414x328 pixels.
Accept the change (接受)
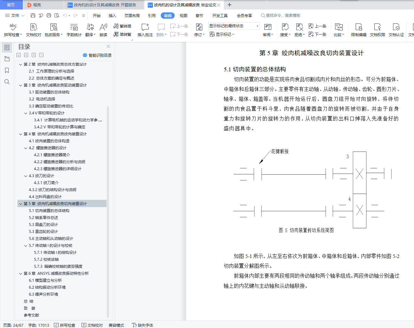[x=285, y=30]
